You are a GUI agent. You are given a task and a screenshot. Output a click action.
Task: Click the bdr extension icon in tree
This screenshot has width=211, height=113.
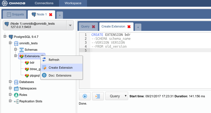[27, 63]
